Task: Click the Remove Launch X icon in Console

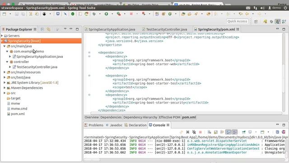Action: click(x=188, y=132)
